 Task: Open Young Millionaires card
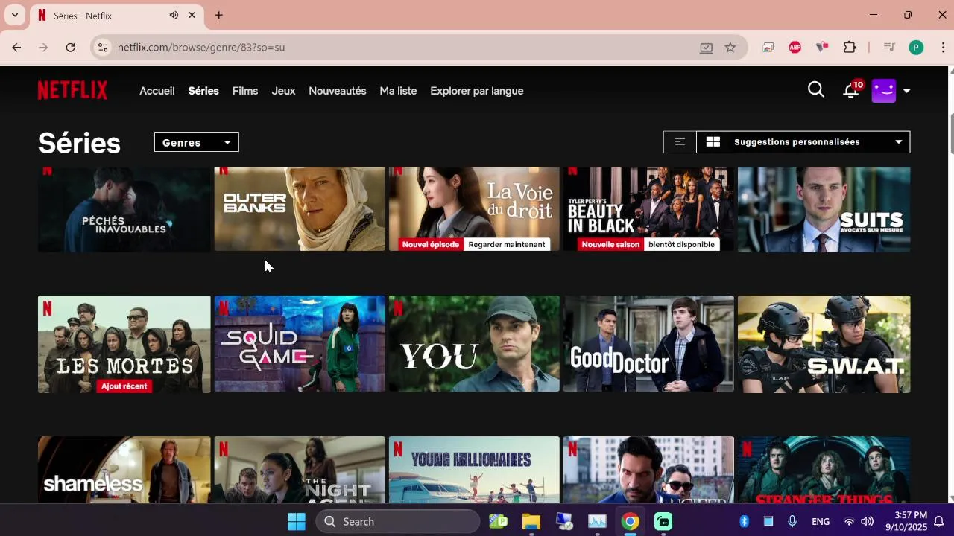pos(474,470)
